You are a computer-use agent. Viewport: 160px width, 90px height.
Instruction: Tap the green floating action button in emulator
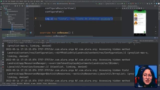point(144,32)
